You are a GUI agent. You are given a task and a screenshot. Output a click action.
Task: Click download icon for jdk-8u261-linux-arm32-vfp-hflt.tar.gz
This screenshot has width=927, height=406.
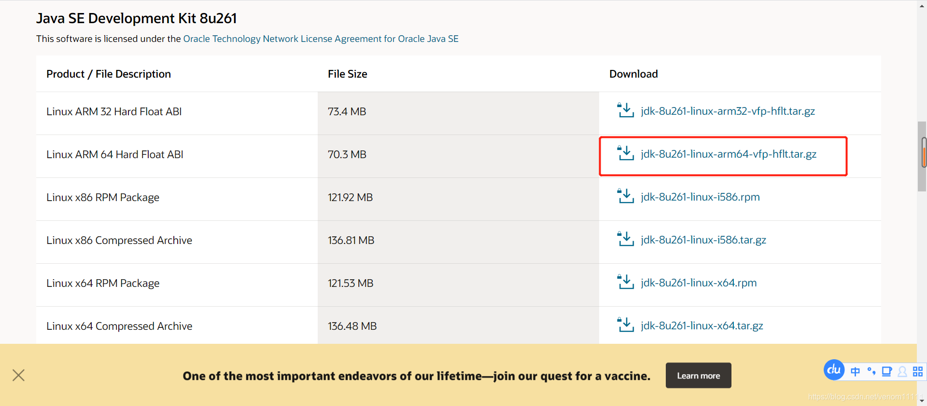(x=626, y=110)
